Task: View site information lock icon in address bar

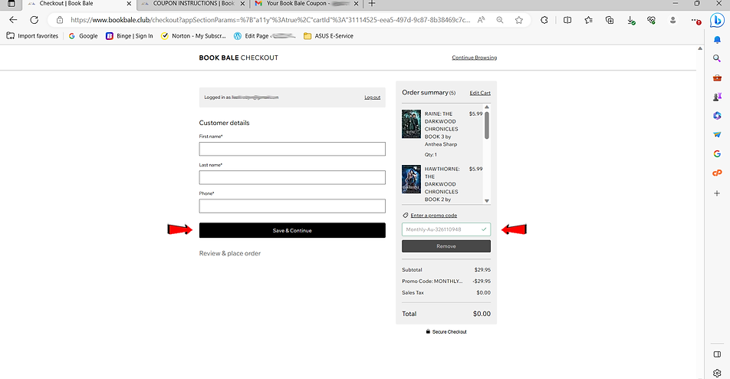Action: click(59, 20)
